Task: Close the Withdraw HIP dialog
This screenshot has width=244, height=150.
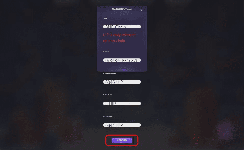Action: [141, 10]
